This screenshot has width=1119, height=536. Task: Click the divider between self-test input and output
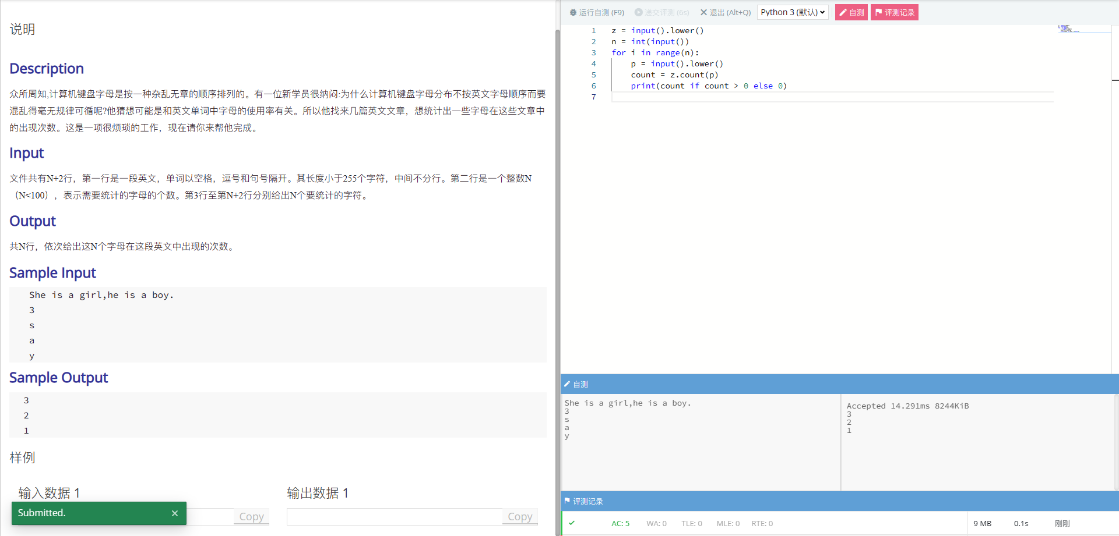pos(840,442)
